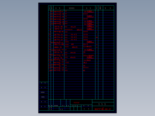Click the 16-4.5 spec in row 10
The width and height of the screenshot is (155, 116).
pos(74,35)
